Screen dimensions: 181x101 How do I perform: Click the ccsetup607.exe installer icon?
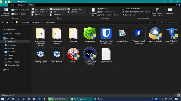(122, 33)
